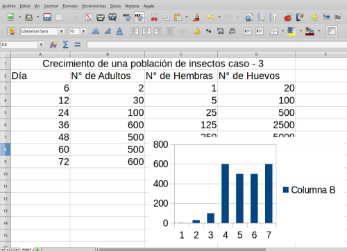The height and width of the screenshot is (251, 347).
Task: Click the Save document icon
Action: click(47, 17)
